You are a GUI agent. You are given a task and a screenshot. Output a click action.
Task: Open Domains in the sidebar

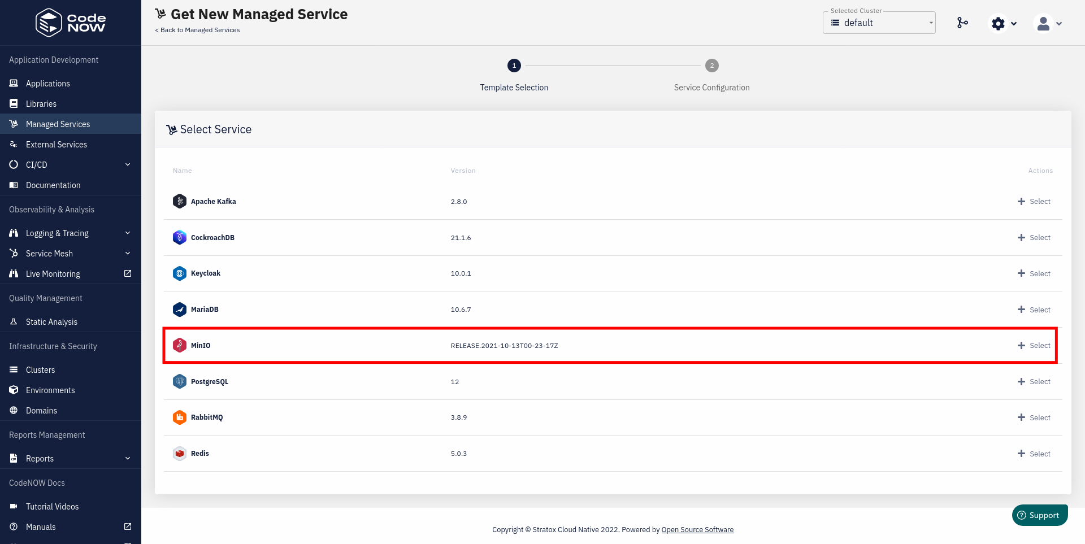point(71,410)
